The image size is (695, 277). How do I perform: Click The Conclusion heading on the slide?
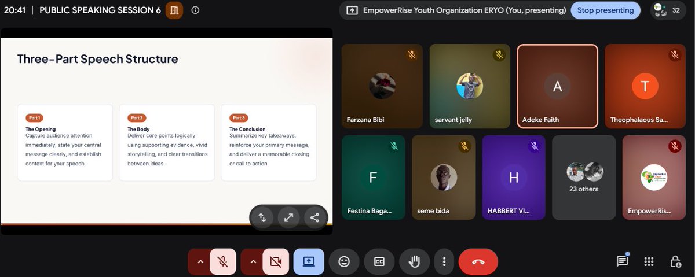point(247,129)
